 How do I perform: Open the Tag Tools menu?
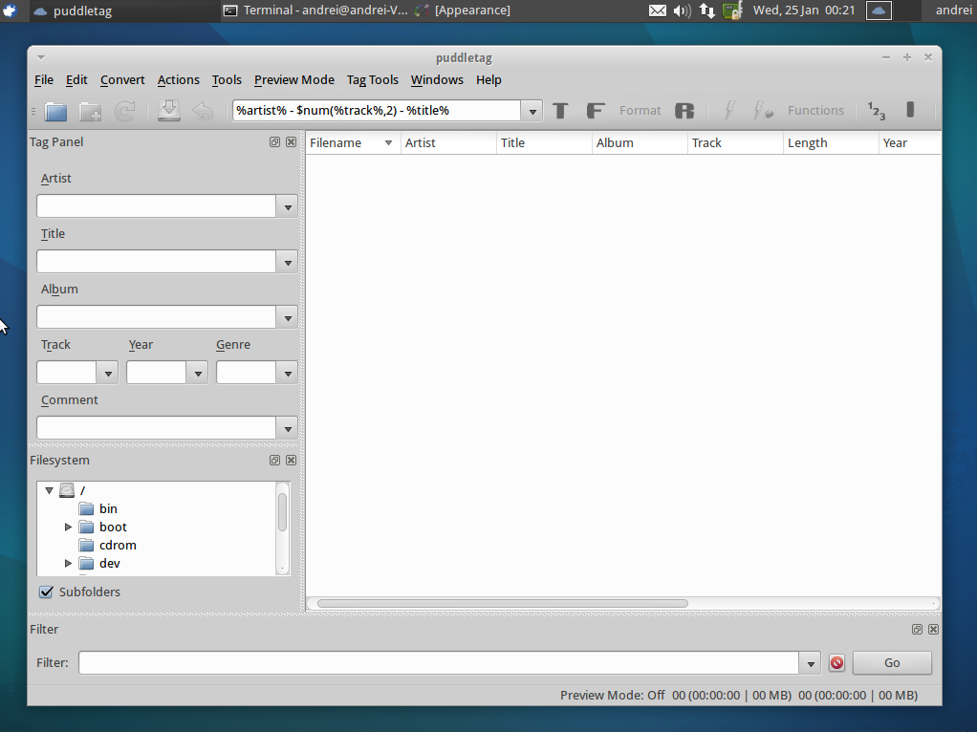(372, 79)
